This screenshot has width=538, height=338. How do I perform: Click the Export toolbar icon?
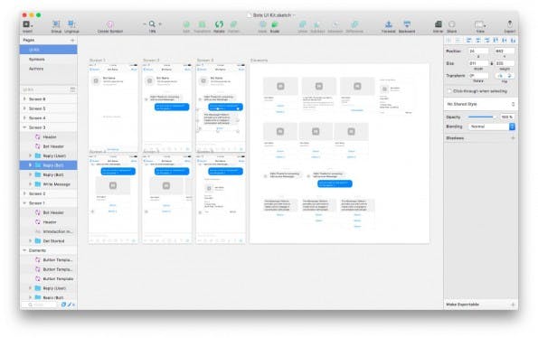(510, 24)
